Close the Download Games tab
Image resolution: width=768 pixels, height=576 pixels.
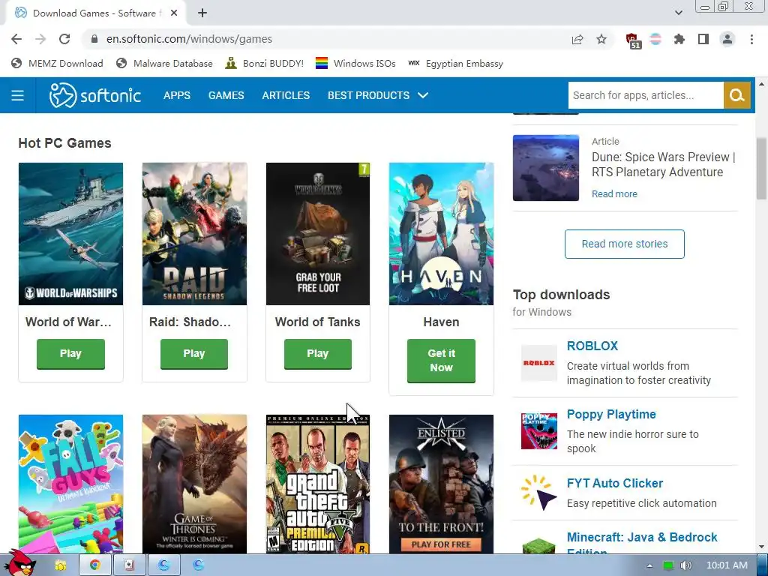click(x=174, y=13)
